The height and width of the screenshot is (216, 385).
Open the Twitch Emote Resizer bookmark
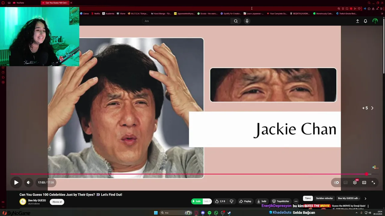tap(346, 13)
